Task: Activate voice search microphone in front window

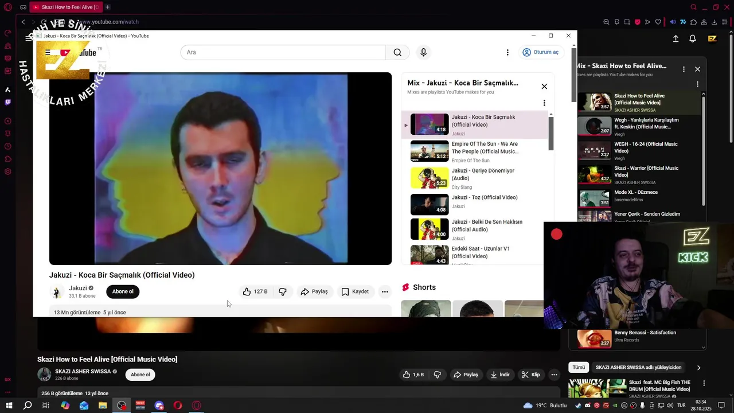Action: [x=423, y=52]
